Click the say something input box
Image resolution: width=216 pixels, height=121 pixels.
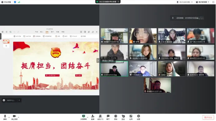pos(11,100)
